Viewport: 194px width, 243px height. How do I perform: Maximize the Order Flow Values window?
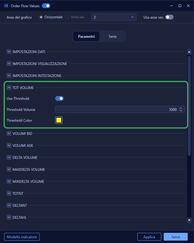pyautogui.click(x=180, y=6)
